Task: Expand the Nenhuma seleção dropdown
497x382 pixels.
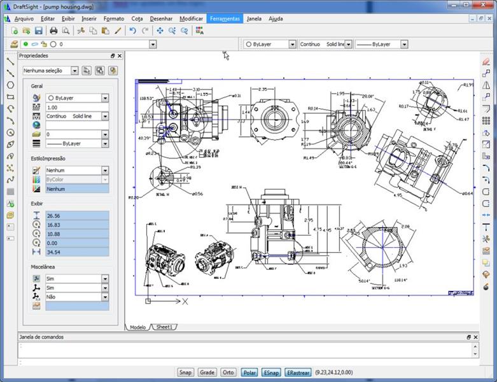Action: (73, 71)
